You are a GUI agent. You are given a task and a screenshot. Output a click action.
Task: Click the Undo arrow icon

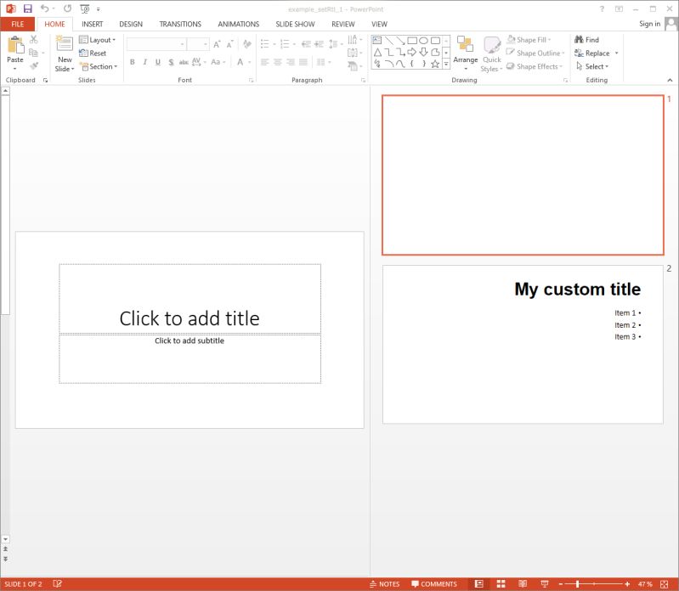click(44, 8)
